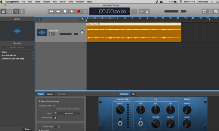
Task: Select the Kline intro.1 audio region
Action: pos(134,32)
